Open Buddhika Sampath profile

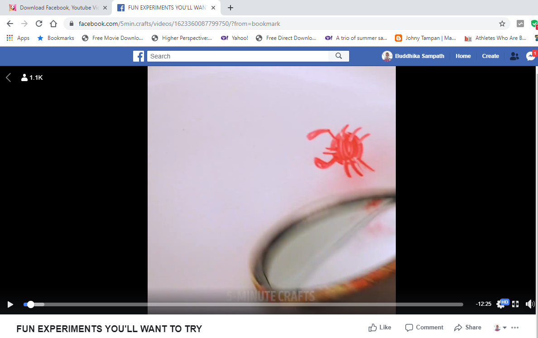tap(413, 56)
